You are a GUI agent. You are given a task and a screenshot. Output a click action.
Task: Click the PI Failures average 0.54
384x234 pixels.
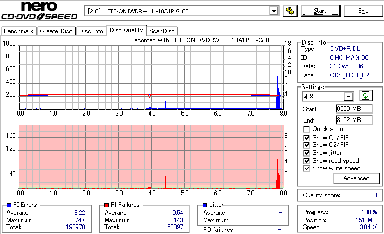[x=178, y=213]
